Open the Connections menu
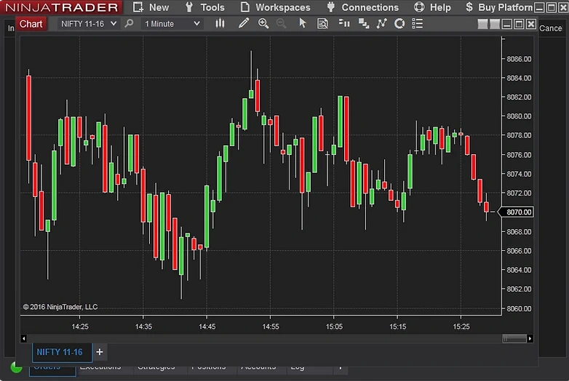The width and height of the screenshot is (569, 381). (362, 7)
